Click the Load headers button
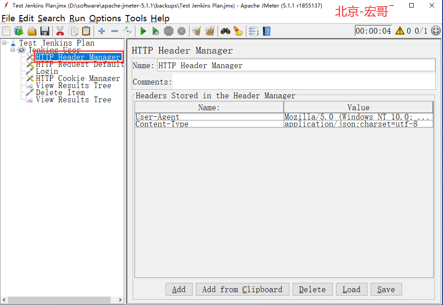This screenshot has width=443, height=305. click(352, 289)
